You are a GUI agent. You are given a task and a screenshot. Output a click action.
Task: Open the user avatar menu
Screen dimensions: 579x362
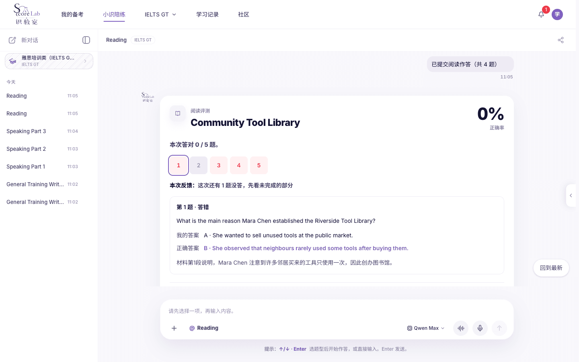click(557, 14)
